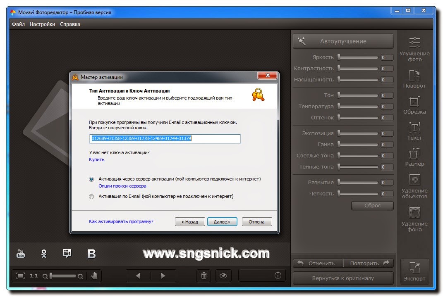
Task: Click the VK letter B icon
Action: click(x=91, y=254)
